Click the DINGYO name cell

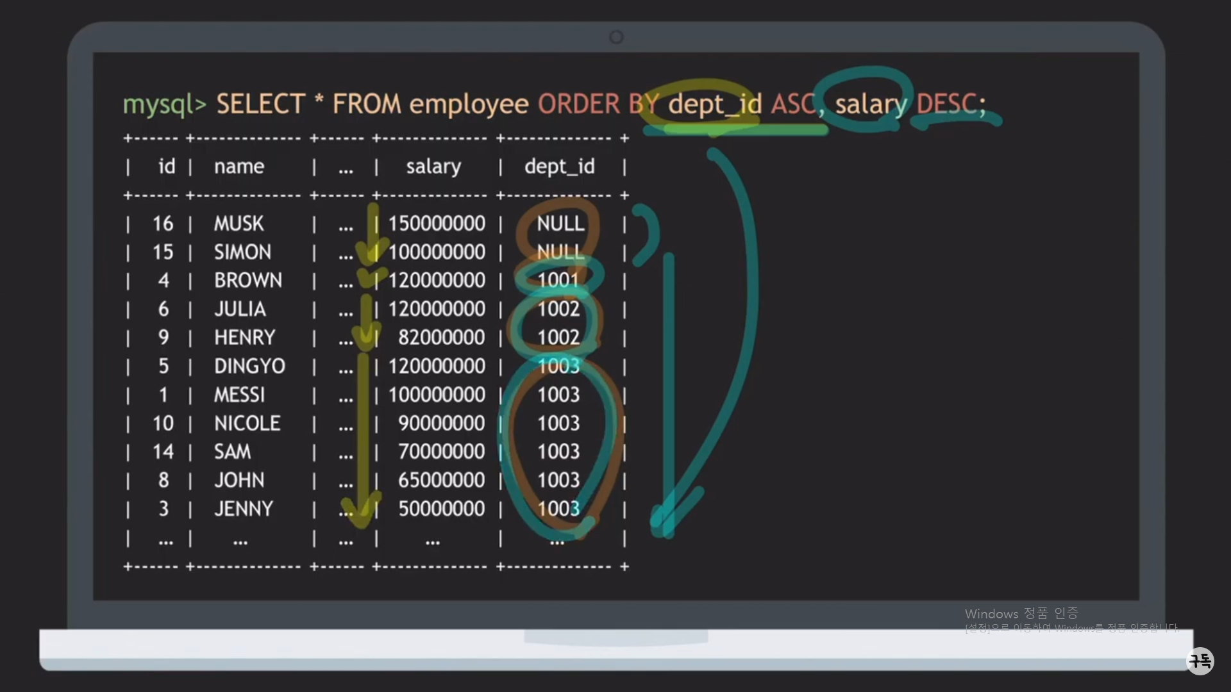click(x=249, y=366)
